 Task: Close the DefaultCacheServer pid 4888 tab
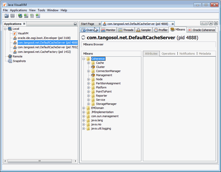173,24
